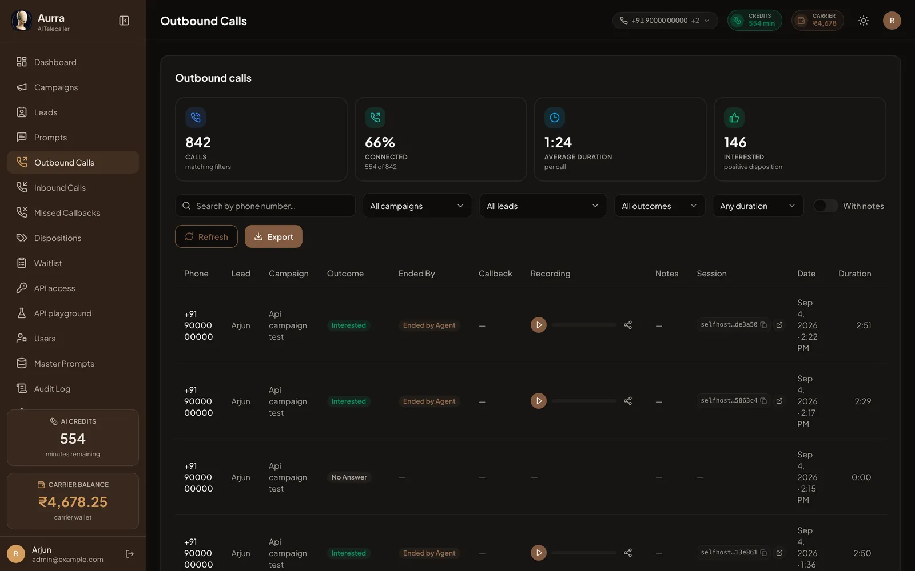Open session selfhost…5863c4 external link

pyautogui.click(x=779, y=401)
